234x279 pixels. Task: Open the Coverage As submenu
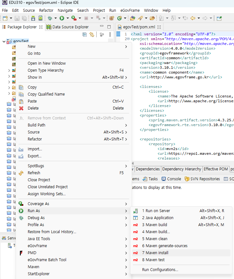[x=74, y=204]
